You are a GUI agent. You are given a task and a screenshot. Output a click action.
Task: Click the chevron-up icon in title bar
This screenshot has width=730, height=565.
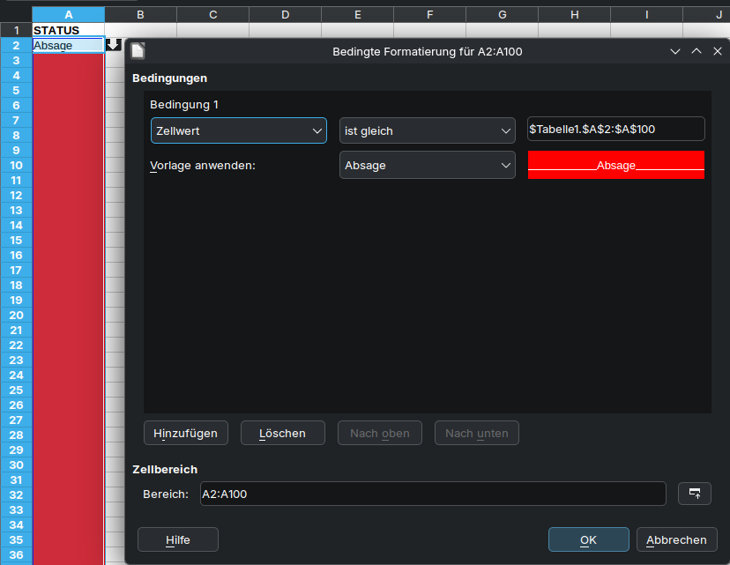pyautogui.click(x=696, y=51)
